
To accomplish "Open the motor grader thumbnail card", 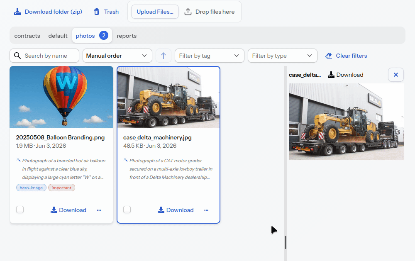I will pos(168,97).
